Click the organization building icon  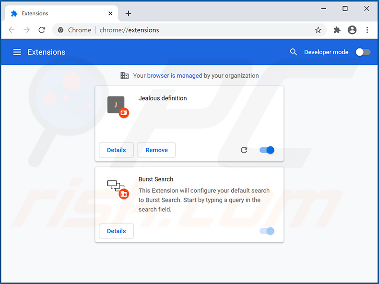point(124,76)
